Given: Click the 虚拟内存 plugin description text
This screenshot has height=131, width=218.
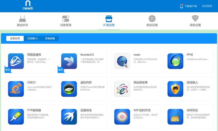Looking at the screenshot, I should click(92, 88).
